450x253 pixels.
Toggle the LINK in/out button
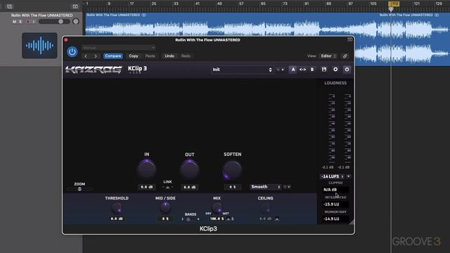tap(168, 188)
